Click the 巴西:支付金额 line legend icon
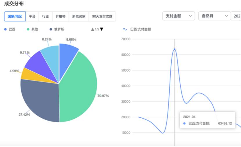This screenshot has height=147, width=241. (x=125, y=29)
